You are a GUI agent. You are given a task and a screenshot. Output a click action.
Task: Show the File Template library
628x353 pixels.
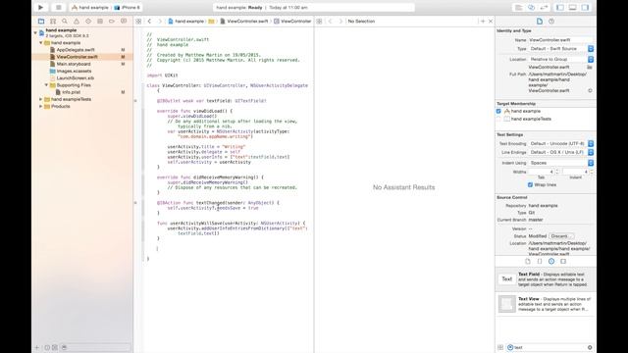[528, 261]
